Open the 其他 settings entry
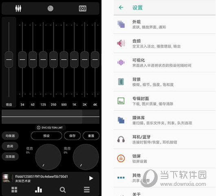 (165, 178)
